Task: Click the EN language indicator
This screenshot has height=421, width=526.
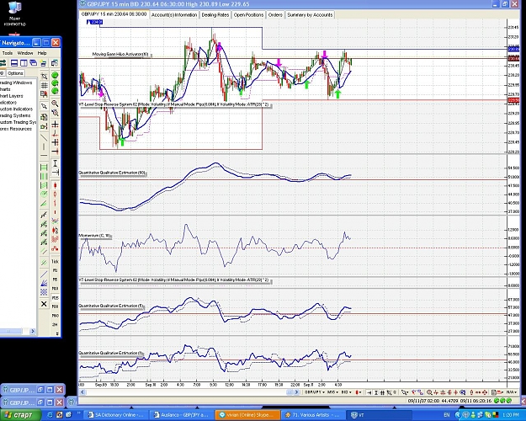Action: click(x=447, y=415)
